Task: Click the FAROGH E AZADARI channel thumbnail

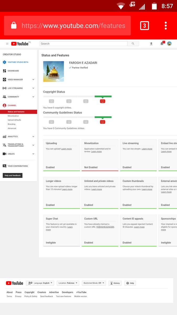Action: pos(53,71)
